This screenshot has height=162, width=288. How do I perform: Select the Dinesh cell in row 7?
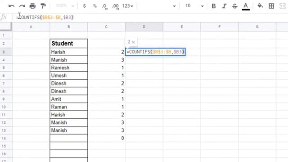[69, 83]
